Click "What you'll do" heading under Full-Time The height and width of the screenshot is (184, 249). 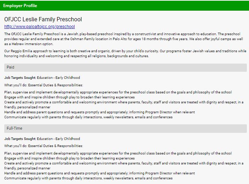coord(43,146)
